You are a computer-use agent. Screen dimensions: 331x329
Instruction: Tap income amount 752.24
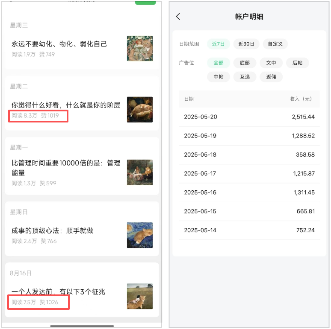[305, 230]
